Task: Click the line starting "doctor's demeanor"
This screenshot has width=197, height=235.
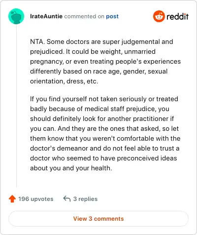Action: [x=104, y=149]
